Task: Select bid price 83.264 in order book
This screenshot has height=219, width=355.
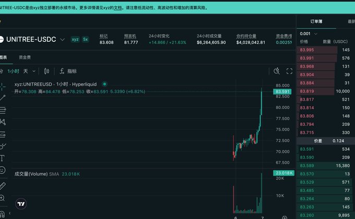Action: tap(307, 199)
